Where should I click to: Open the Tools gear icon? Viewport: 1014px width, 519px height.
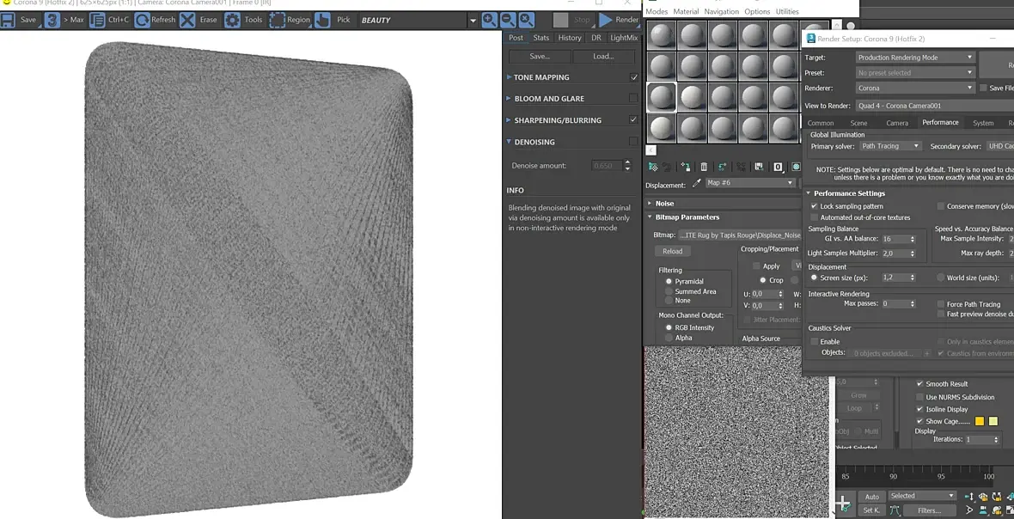point(232,20)
